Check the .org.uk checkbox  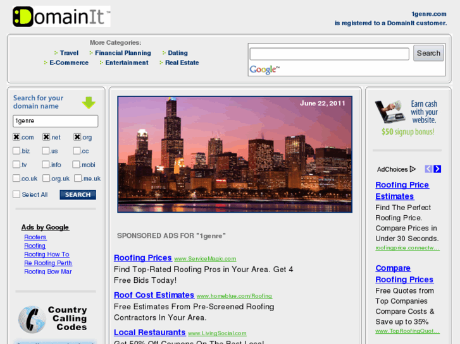46,178
